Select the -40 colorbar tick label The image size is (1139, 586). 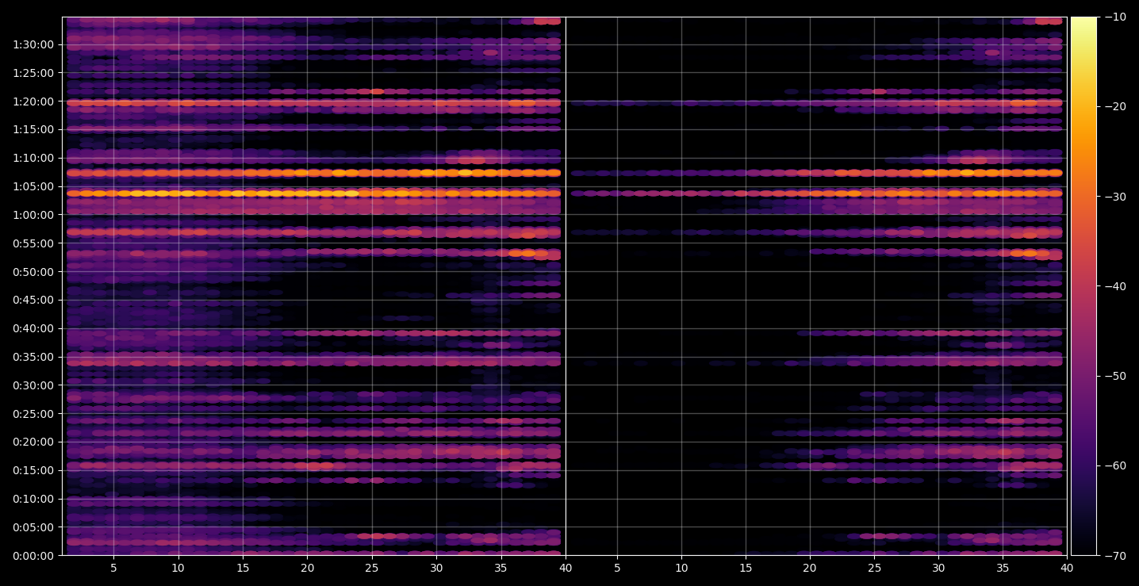point(1115,286)
